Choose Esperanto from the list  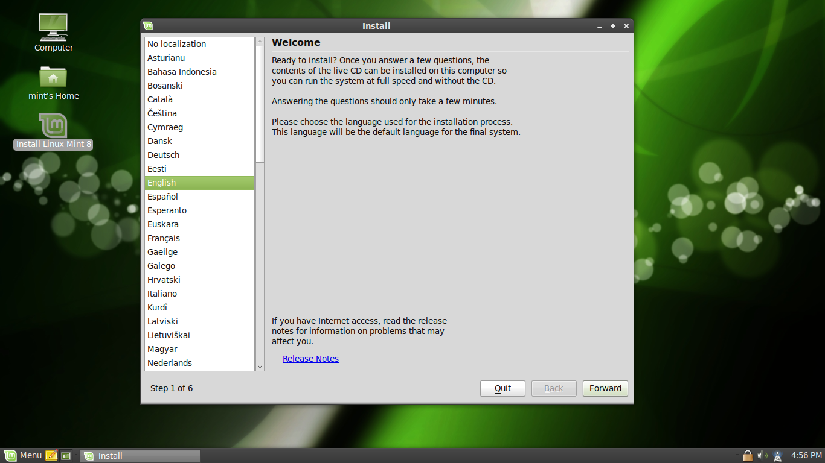click(x=199, y=210)
